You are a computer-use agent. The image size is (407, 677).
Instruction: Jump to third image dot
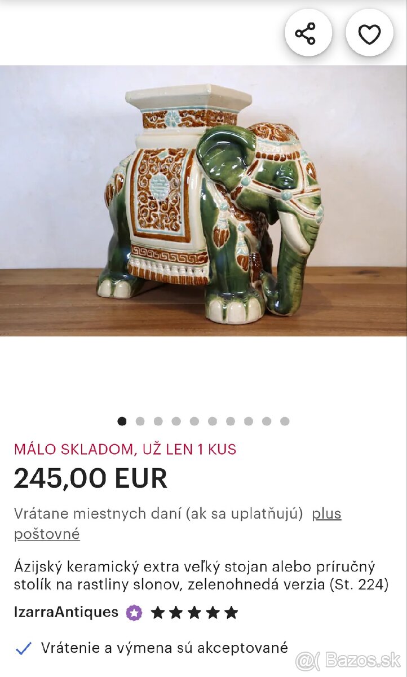pos(158,421)
